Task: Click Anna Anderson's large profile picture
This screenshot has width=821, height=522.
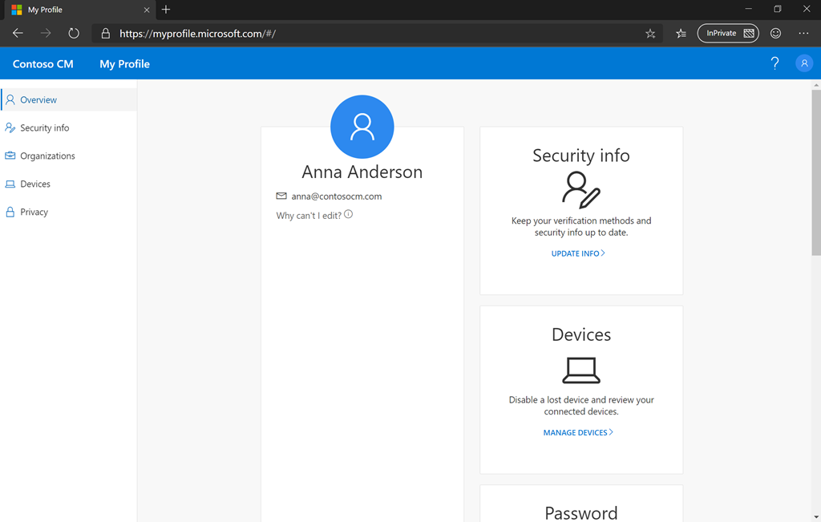Action: (x=362, y=127)
